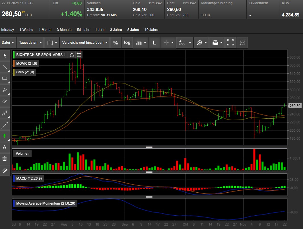This screenshot has height=229, width=303.
Task: Click the refresh icon next to BIONTECH label
Action: 72,55
